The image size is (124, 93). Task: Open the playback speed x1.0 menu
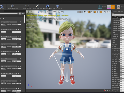click(x=61, y=12)
